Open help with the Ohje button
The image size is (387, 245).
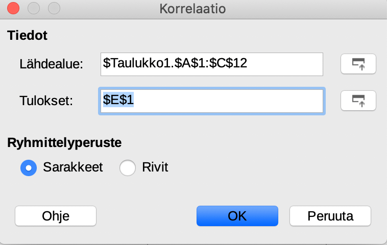(x=56, y=216)
